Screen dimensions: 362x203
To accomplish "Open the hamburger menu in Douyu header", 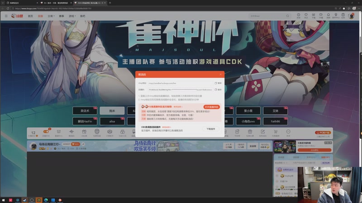I will [6, 16].
